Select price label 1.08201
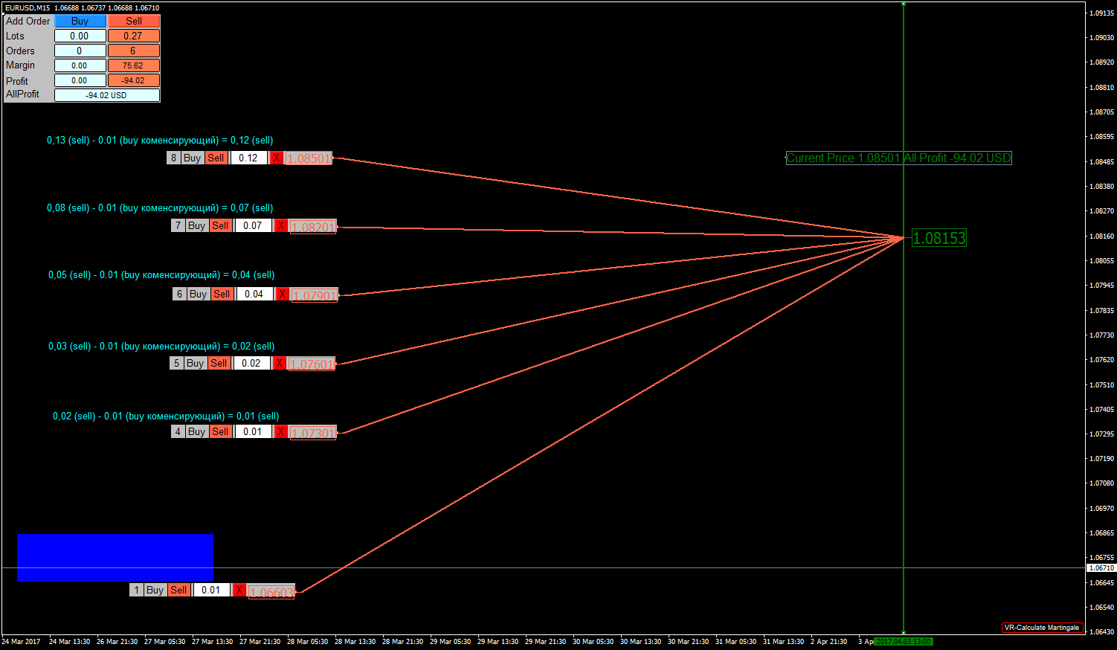The image size is (1117, 650). (313, 227)
